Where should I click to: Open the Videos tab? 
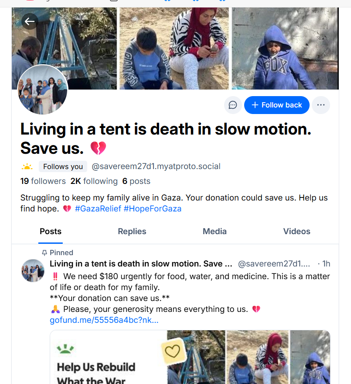(296, 232)
